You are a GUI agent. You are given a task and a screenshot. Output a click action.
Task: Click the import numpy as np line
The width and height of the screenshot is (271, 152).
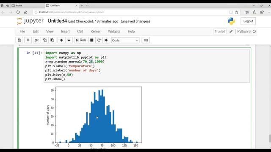[x=63, y=53]
